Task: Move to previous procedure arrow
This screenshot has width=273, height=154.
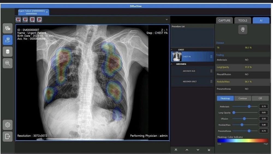Action: (x=187, y=150)
